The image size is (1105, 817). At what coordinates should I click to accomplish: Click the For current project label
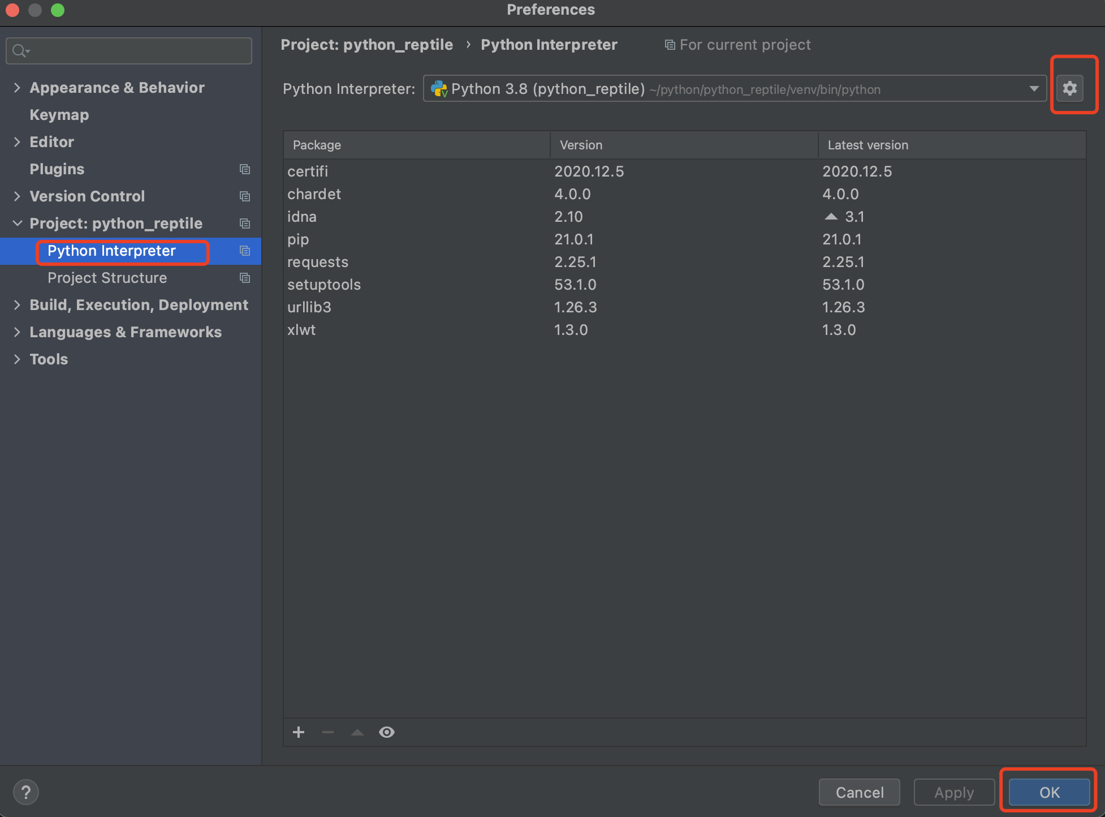click(x=745, y=45)
